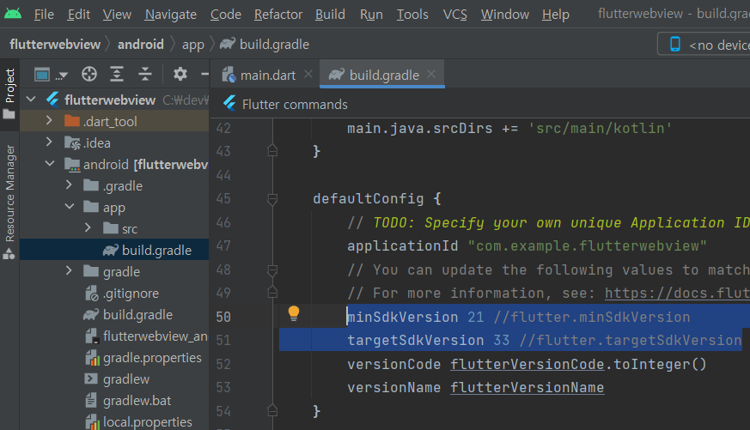This screenshot has width=750, height=430.
Task: Click Collapse All icon in project toolbar
Action: point(145,74)
